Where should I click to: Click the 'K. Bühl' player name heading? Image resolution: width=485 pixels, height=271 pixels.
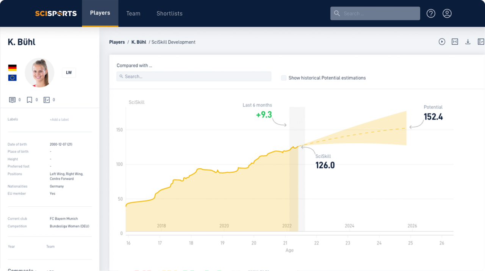point(22,42)
